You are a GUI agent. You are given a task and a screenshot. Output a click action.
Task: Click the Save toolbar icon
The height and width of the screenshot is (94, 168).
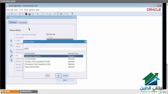point(20,14)
